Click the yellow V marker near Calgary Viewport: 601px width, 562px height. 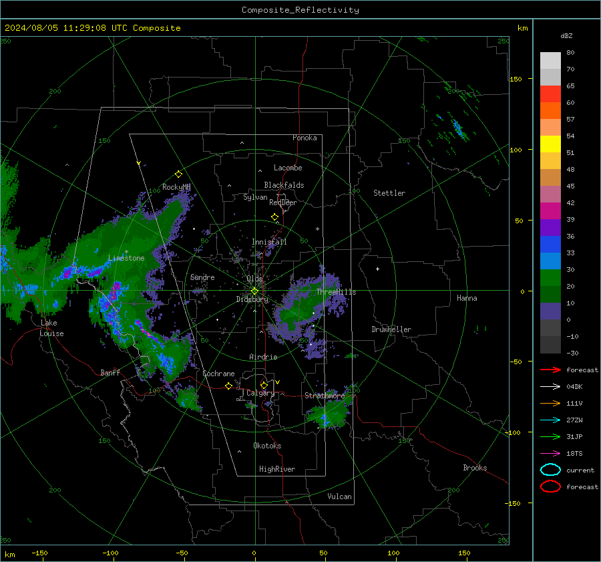[x=278, y=382]
